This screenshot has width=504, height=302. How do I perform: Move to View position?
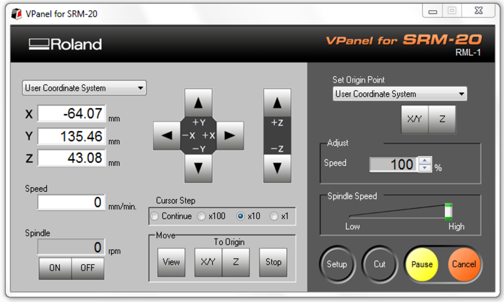(x=171, y=262)
